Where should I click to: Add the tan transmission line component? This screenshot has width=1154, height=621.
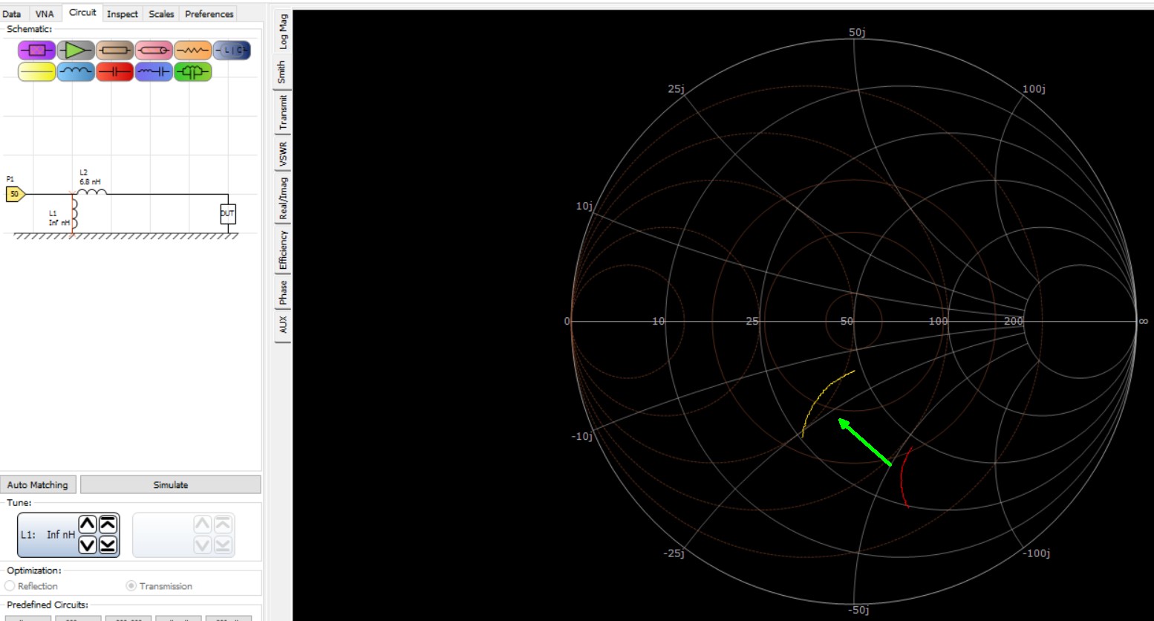coord(114,51)
